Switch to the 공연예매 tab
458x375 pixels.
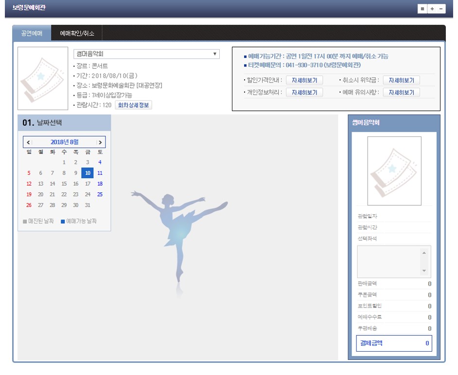coord(32,34)
